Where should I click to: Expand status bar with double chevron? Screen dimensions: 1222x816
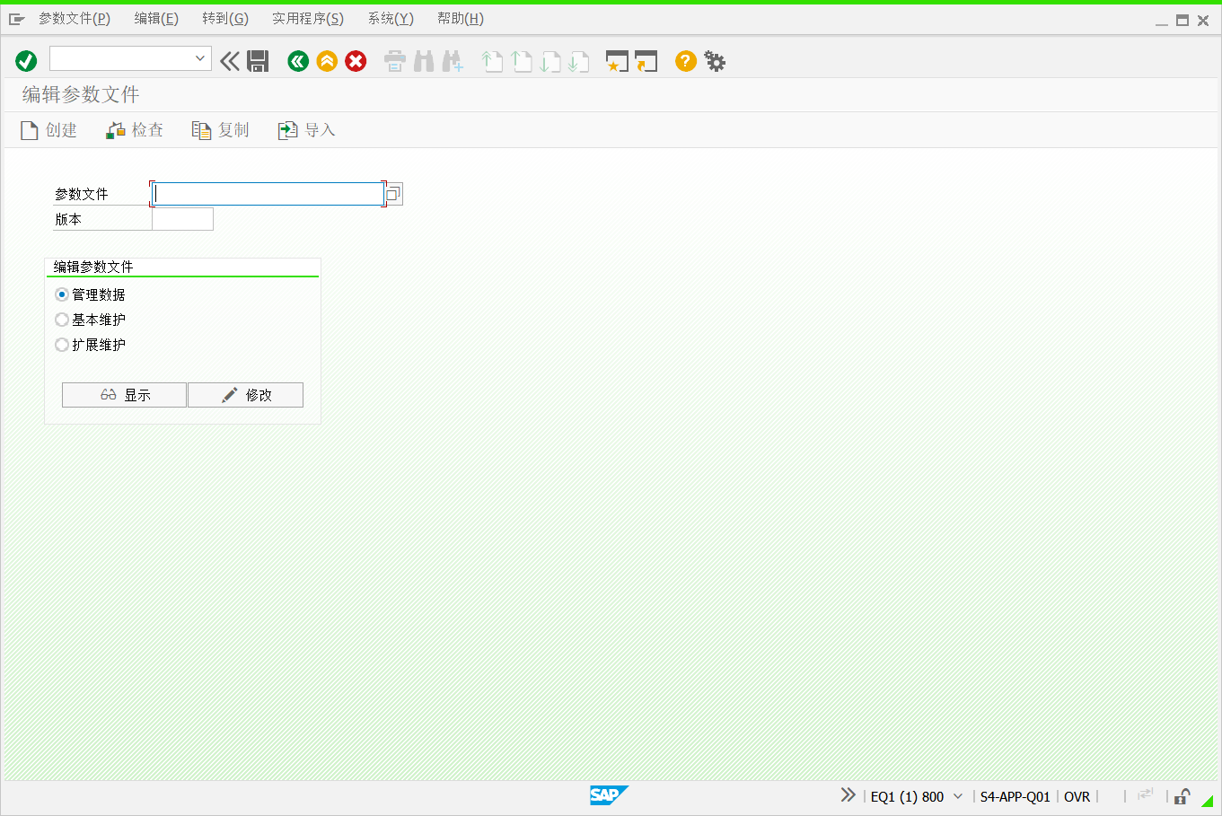pos(848,795)
